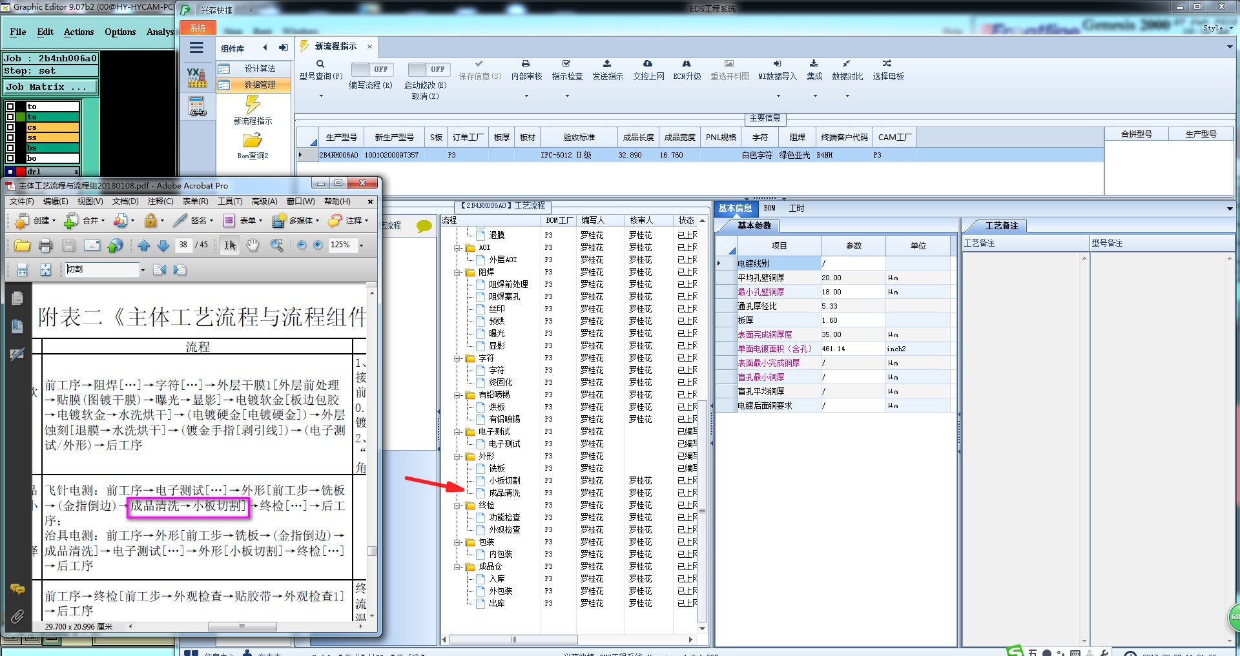Zoom in with Acrobat's plus button

tap(318, 245)
